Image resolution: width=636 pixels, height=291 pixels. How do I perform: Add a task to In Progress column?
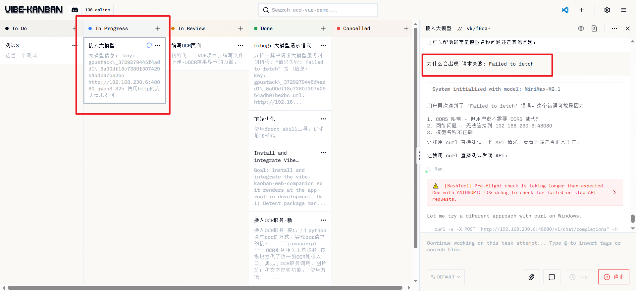point(158,28)
